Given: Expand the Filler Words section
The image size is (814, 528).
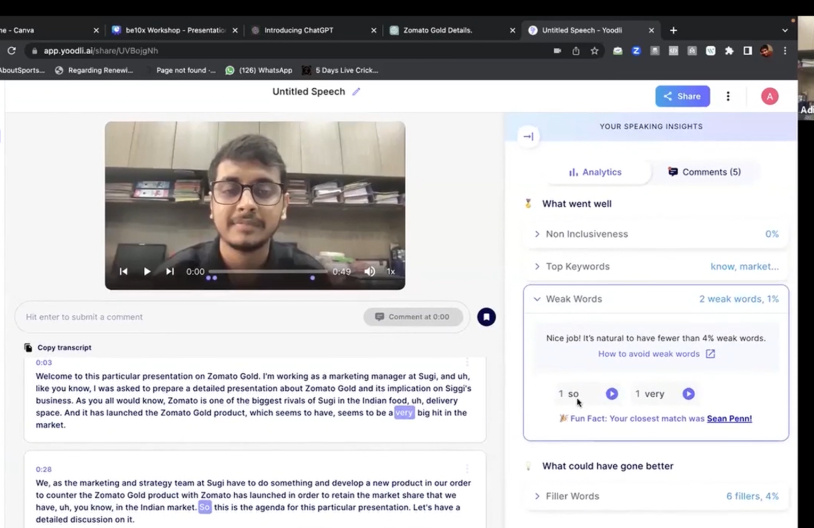Looking at the screenshot, I should (656, 496).
